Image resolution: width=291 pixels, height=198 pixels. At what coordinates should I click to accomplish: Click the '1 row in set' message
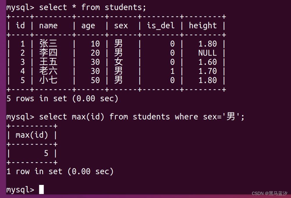[x=60, y=172]
